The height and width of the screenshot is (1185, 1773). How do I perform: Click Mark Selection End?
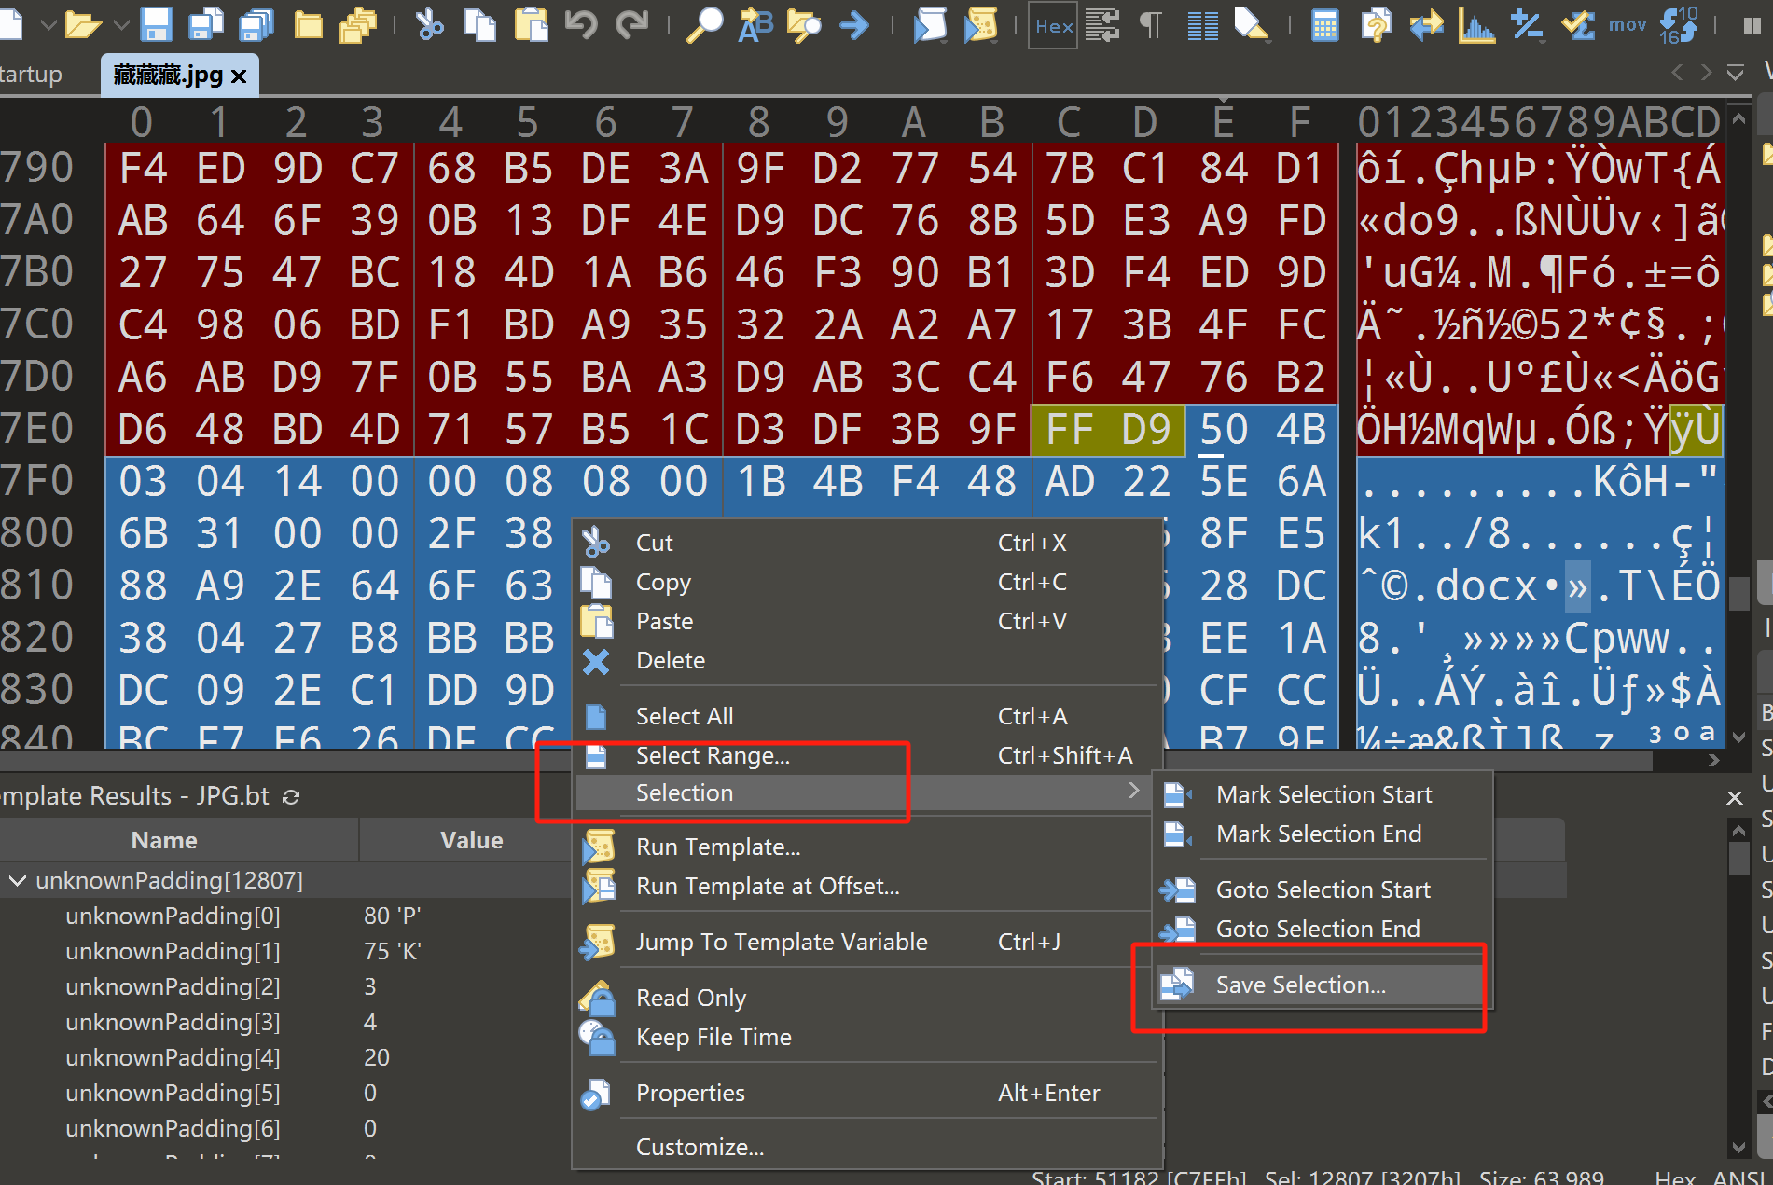pyautogui.click(x=1323, y=834)
